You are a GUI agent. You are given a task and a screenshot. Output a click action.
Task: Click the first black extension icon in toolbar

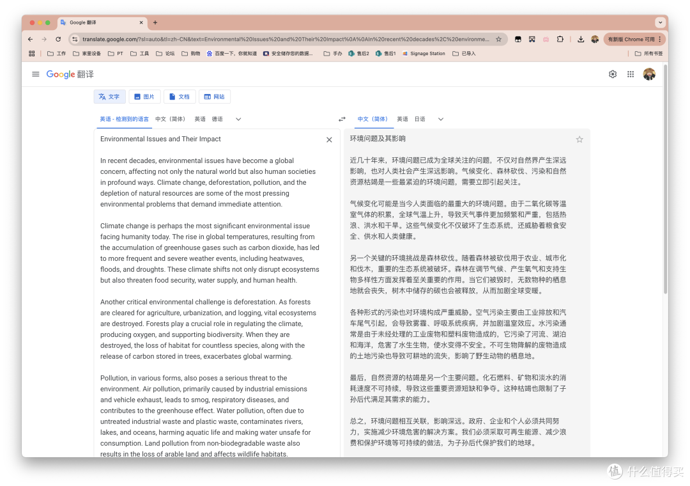pos(518,39)
